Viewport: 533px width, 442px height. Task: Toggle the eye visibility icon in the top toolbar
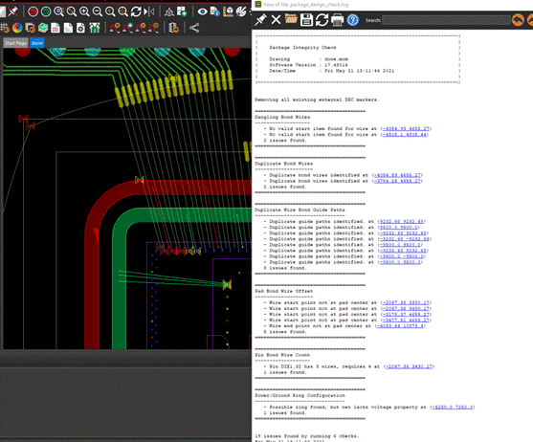click(x=202, y=11)
